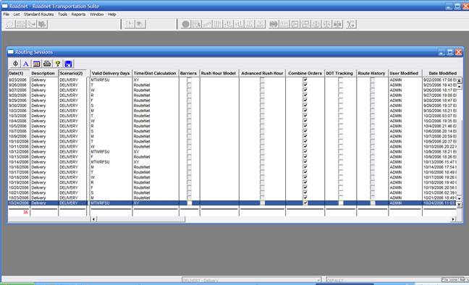Viewport: 469px width, 285px height.
Task: Open the Standard Routes menu
Action: 38,14
